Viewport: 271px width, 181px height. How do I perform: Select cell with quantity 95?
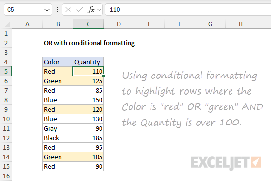(88, 147)
